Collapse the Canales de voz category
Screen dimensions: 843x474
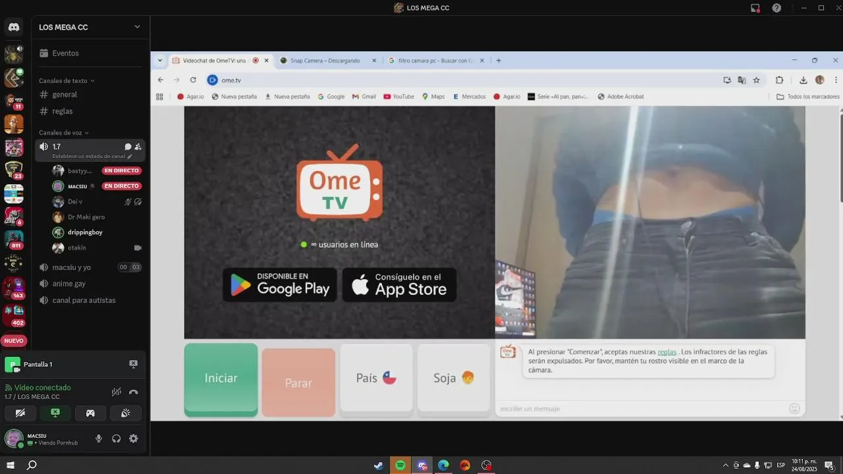[63, 133]
